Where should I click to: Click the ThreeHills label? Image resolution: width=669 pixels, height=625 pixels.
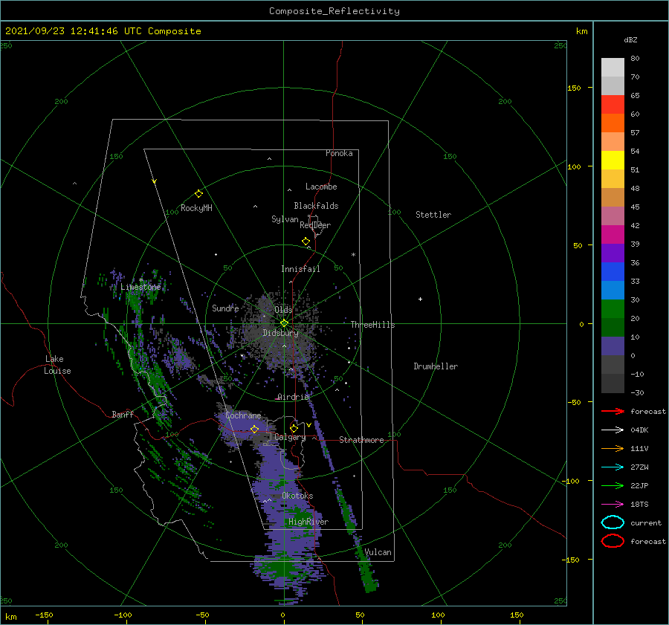pos(372,325)
